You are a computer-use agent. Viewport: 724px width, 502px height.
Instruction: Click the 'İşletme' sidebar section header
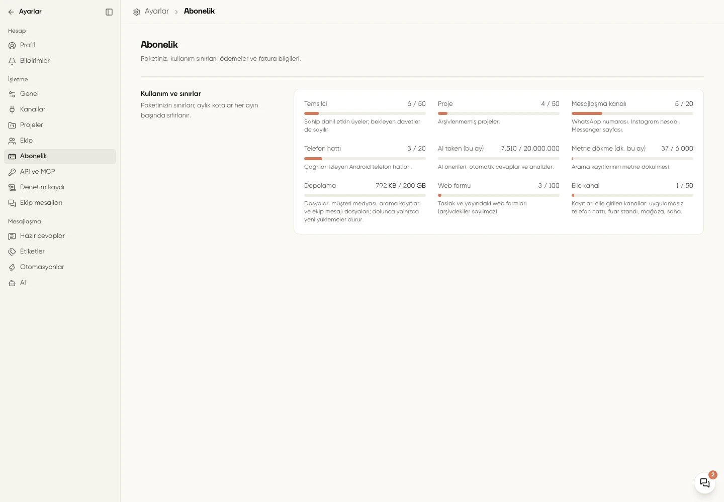(18, 79)
